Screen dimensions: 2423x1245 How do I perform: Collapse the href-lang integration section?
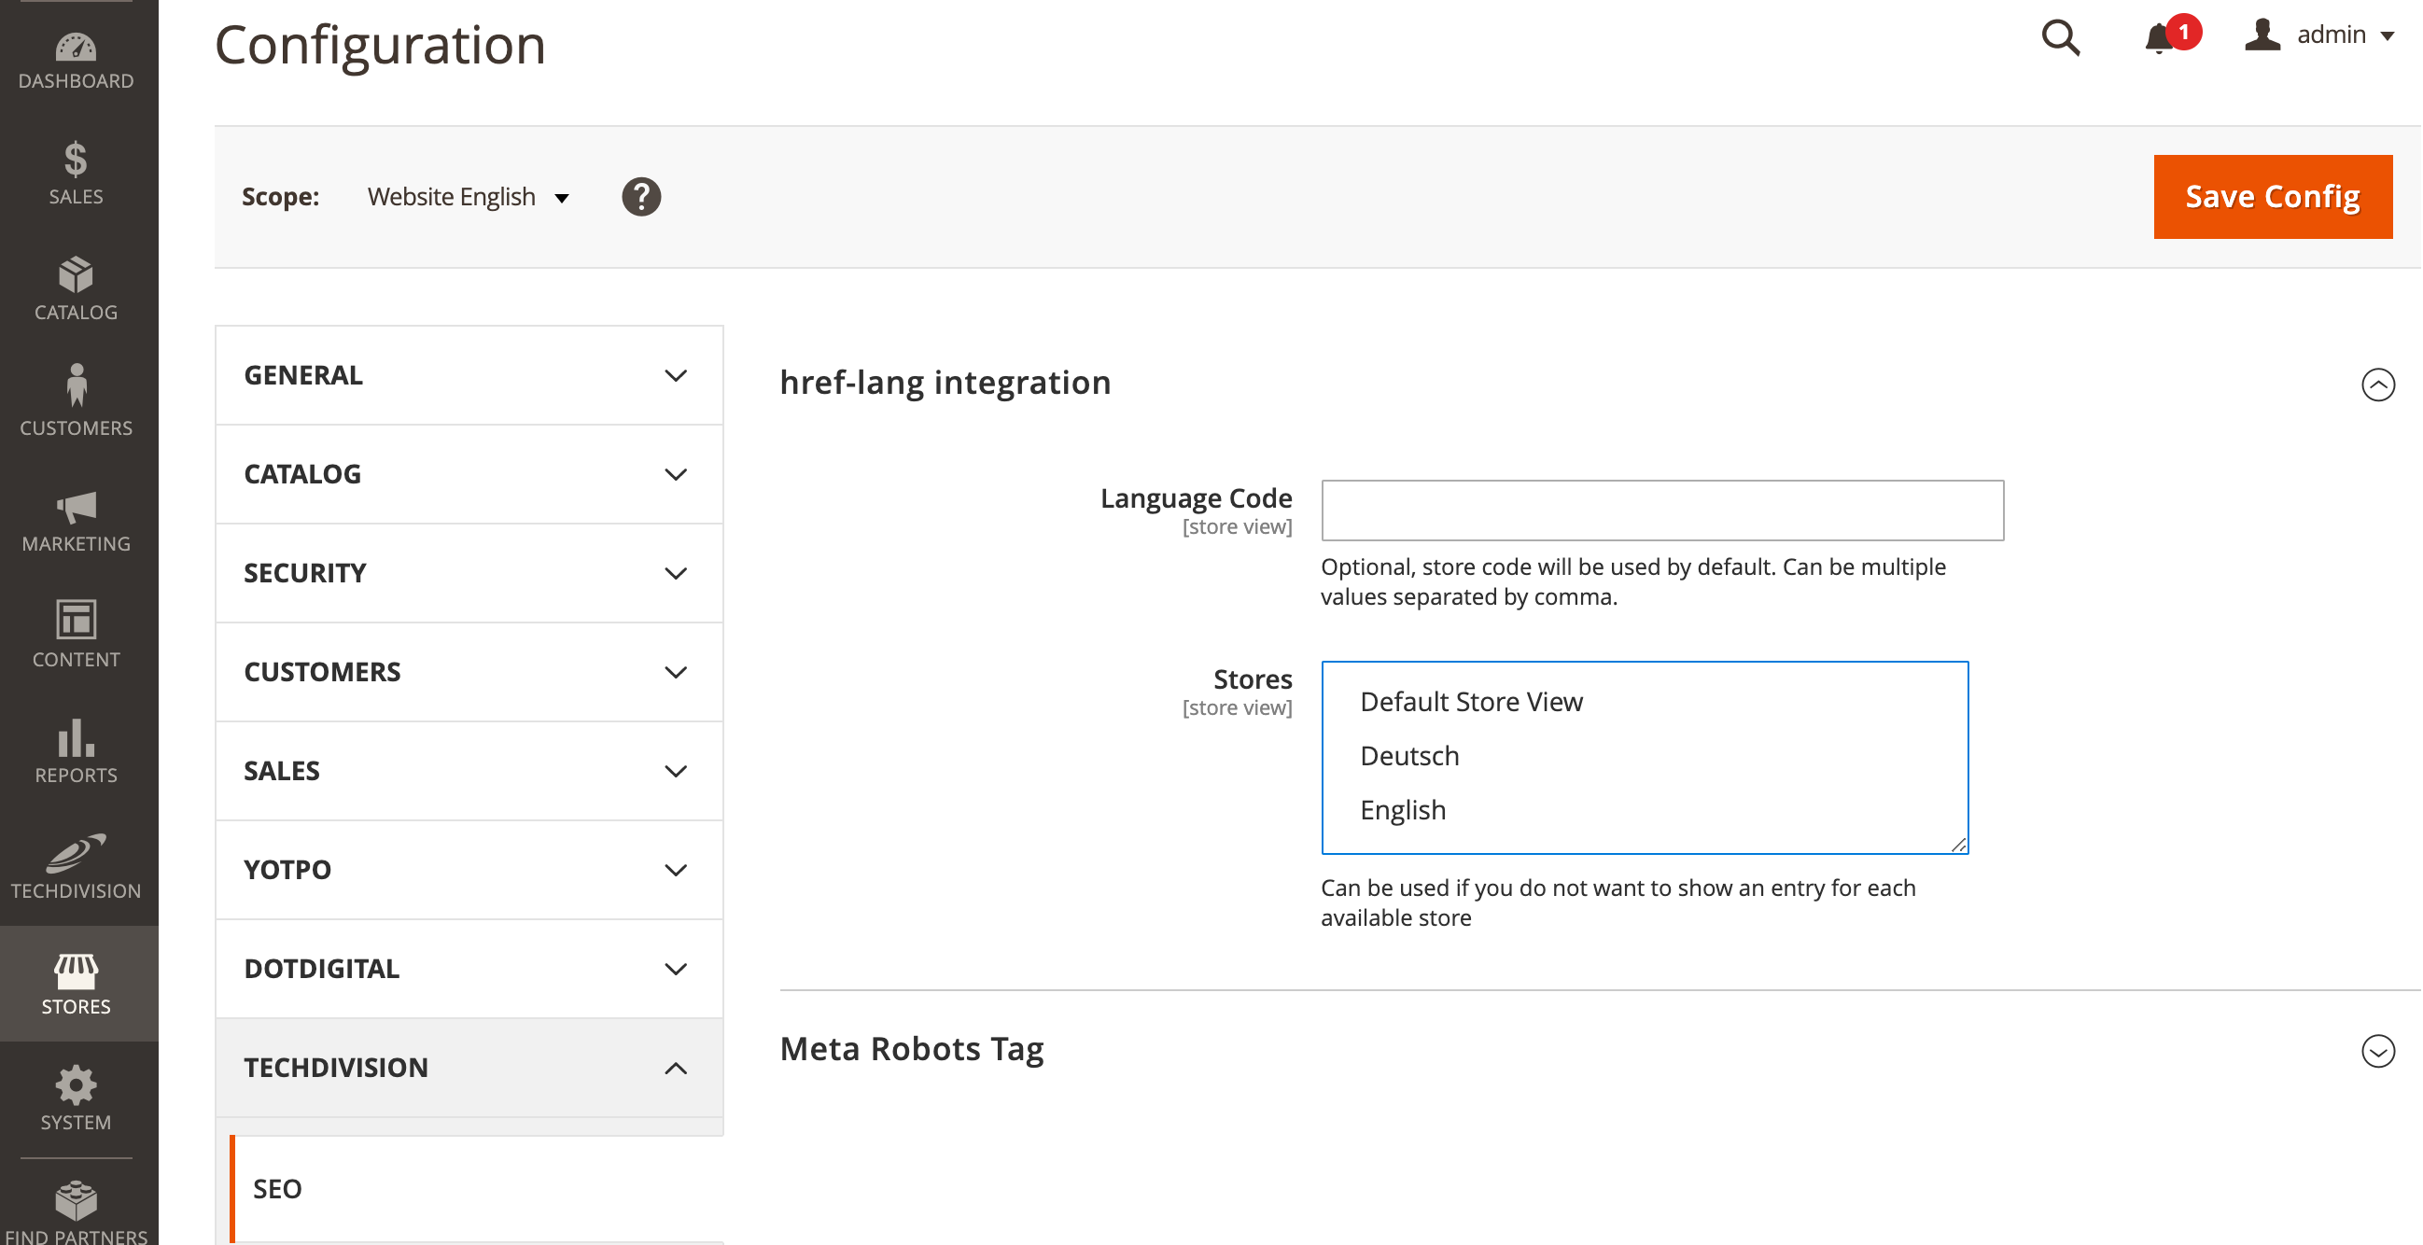tap(2377, 384)
